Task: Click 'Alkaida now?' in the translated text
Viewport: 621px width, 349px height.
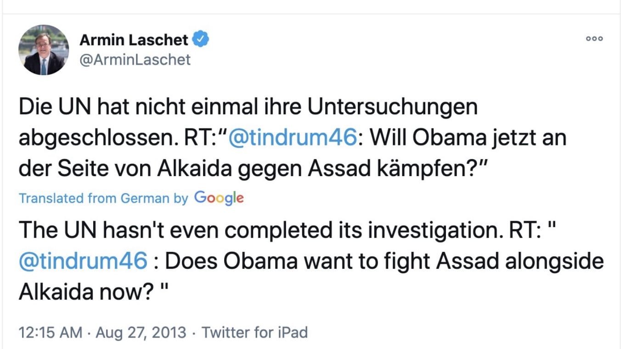Action: (85, 292)
